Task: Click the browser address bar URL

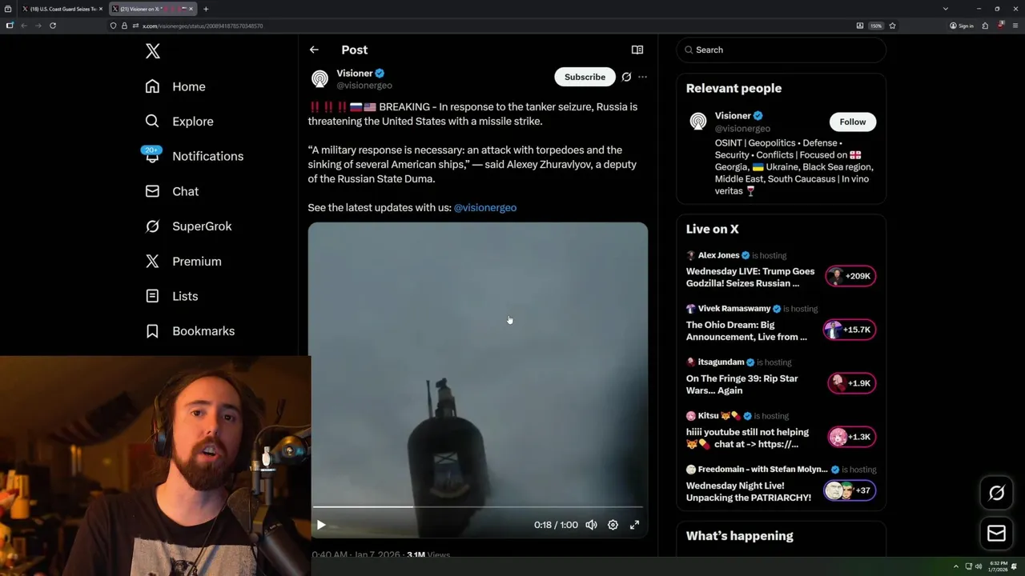Action: tap(203, 26)
